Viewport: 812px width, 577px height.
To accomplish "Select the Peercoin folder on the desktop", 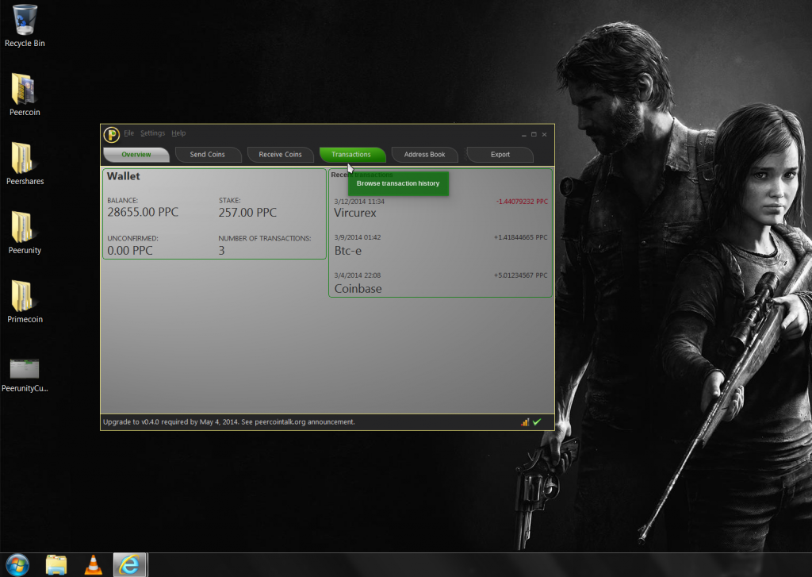I will (25, 95).
